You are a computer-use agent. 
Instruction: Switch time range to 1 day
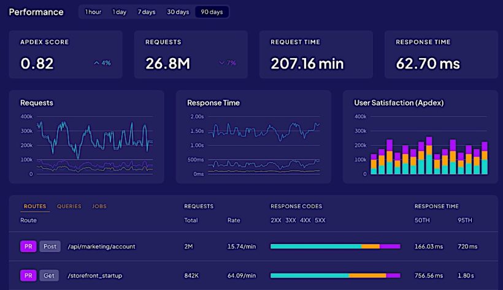point(119,12)
